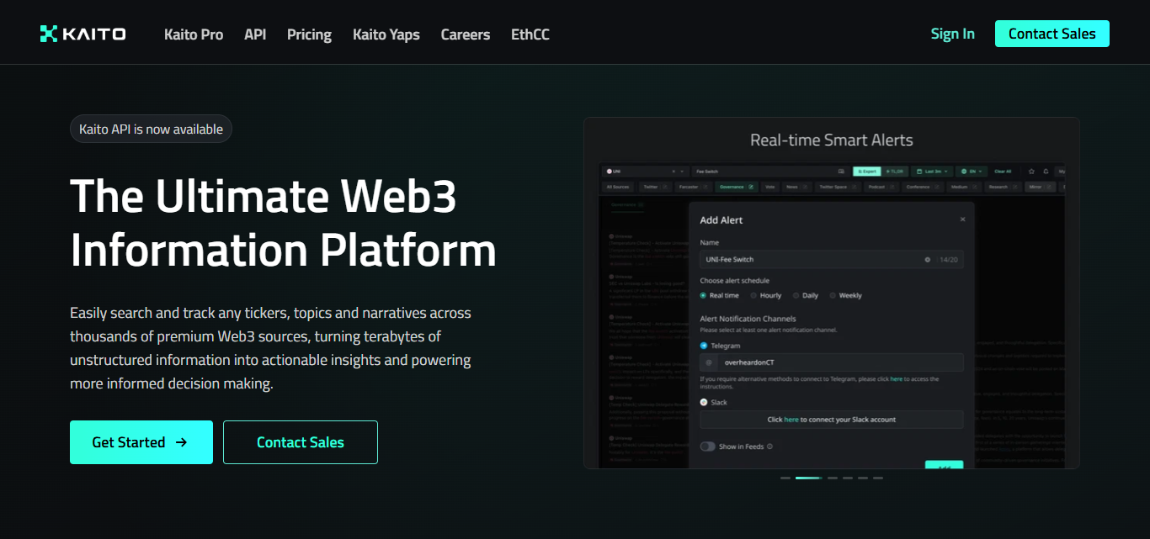Select the Mirror source tab
Image resolution: width=1150 pixels, height=539 pixels.
tap(1041, 187)
